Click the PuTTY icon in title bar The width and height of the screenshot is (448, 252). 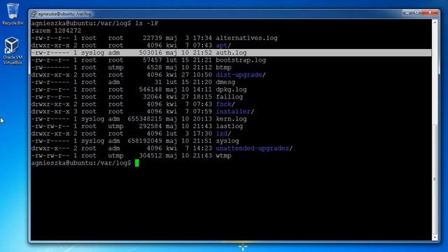point(34,14)
